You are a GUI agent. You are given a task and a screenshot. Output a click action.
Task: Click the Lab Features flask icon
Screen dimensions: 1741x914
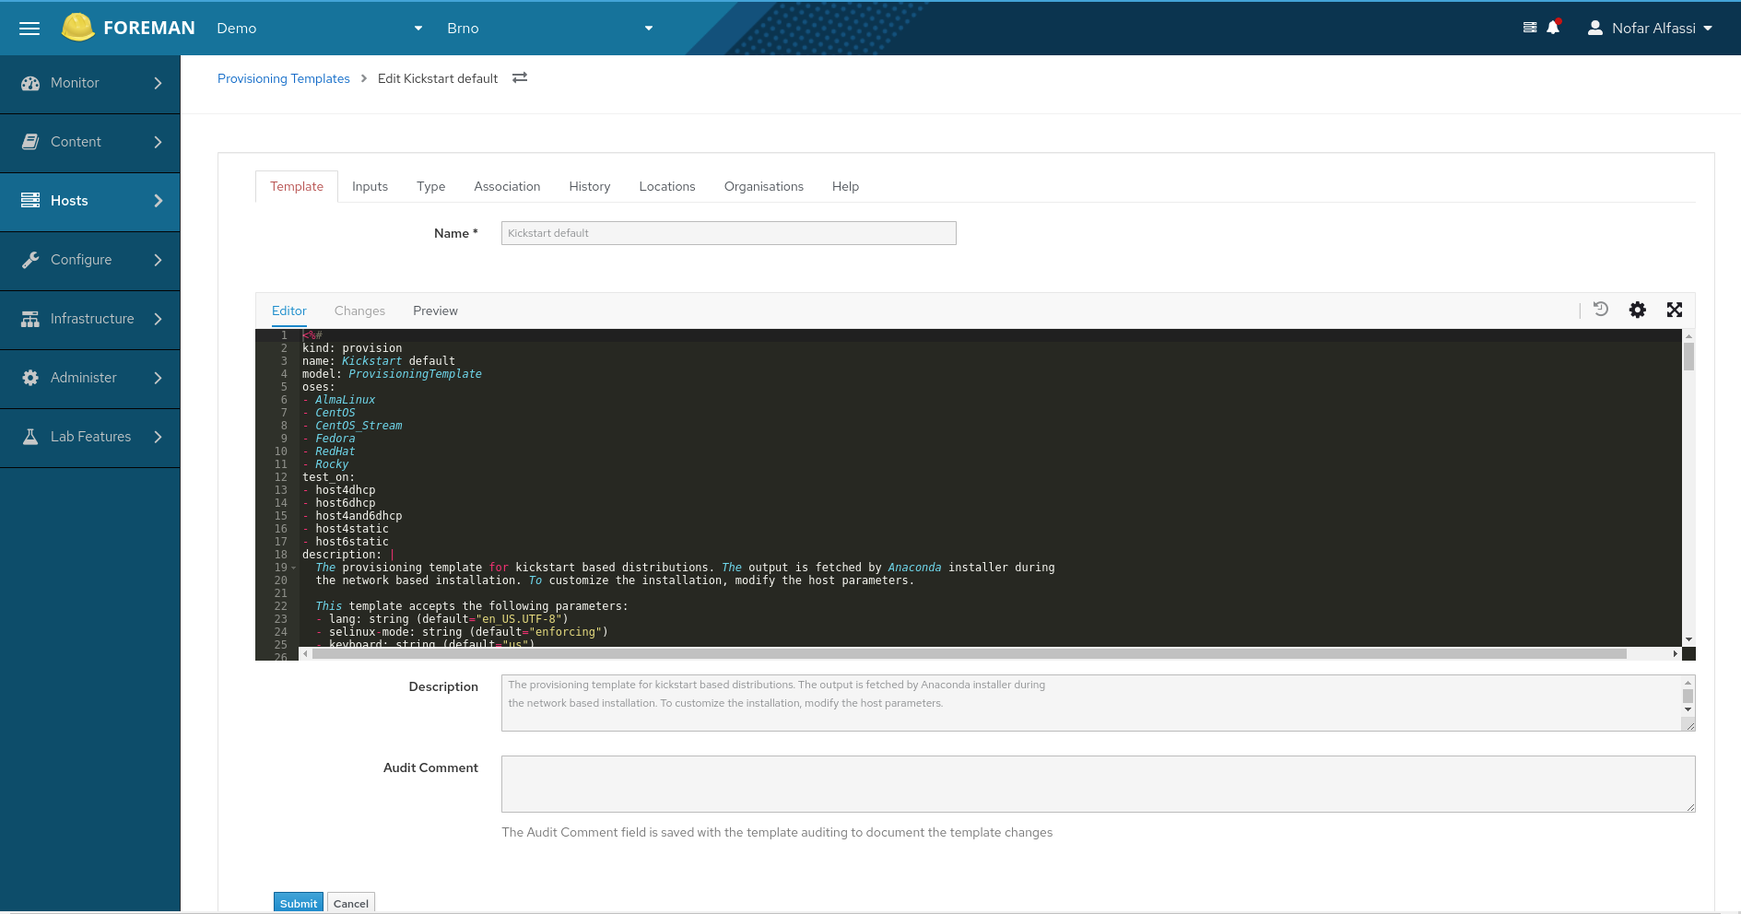[29, 436]
